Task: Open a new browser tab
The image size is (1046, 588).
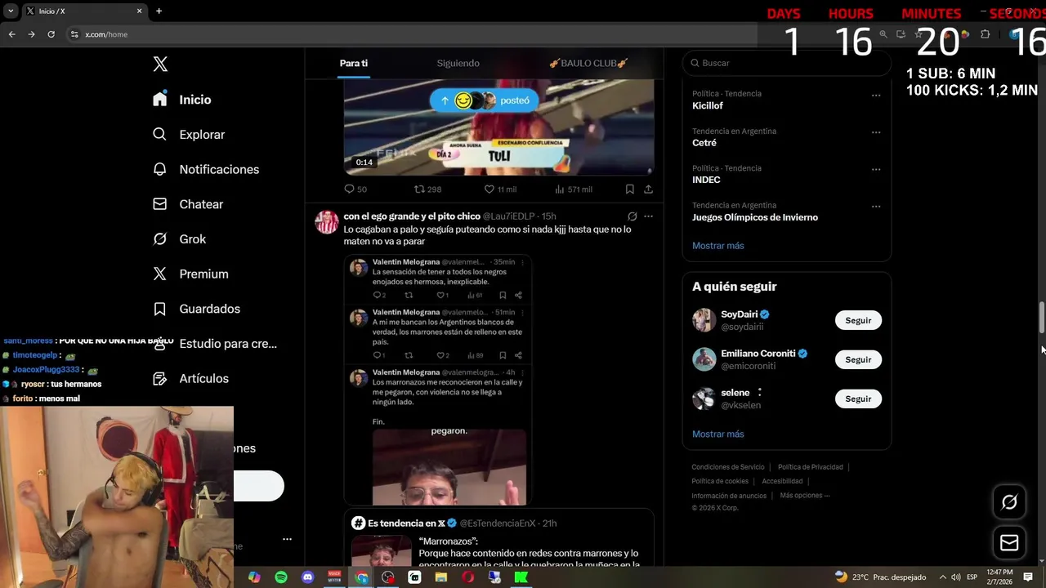Action: 159,11
